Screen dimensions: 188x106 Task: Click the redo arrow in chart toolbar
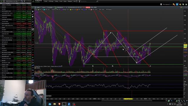coord(174,101)
